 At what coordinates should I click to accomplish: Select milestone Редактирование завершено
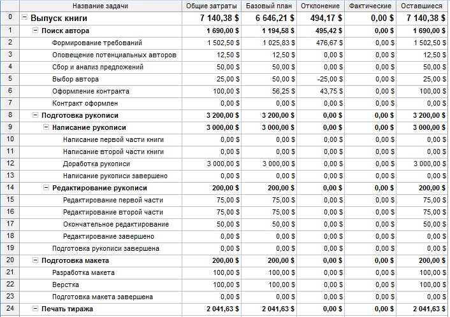(108, 236)
